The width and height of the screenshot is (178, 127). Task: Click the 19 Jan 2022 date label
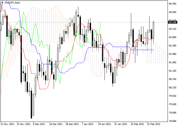[105, 124]
